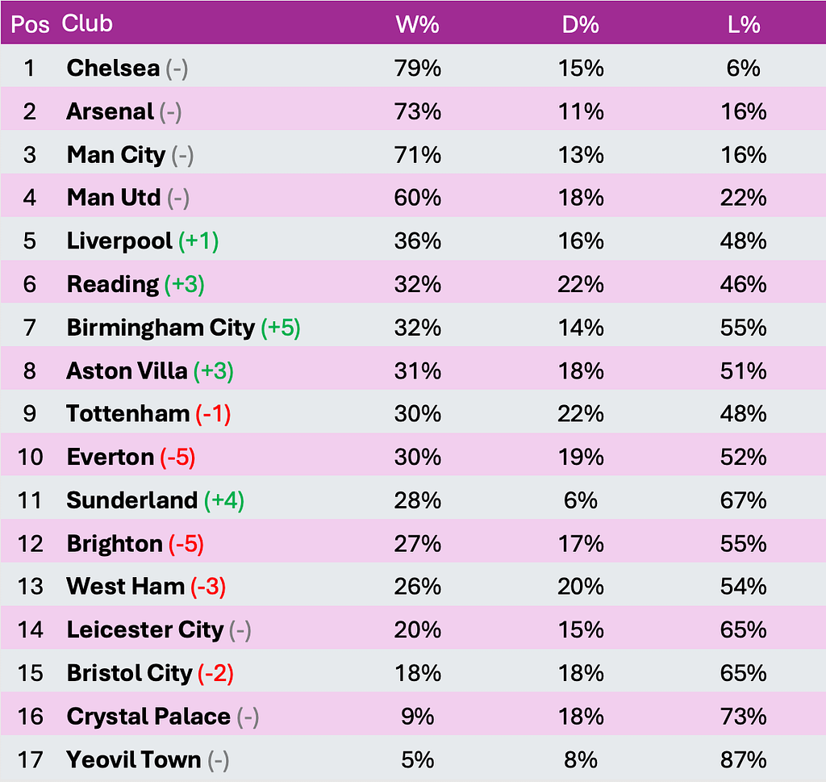826x782 pixels.
Task: Select the Yeovil Town club name
Action: [x=133, y=760]
